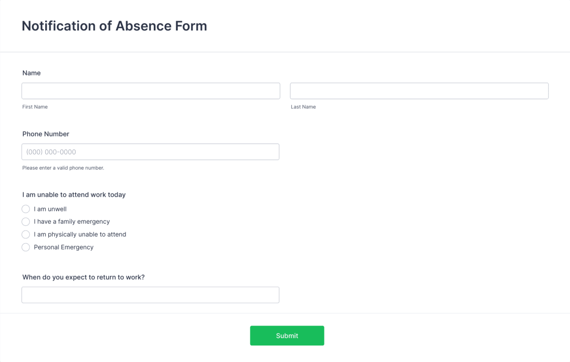Click the phone number validation hint text
This screenshot has height=362, width=570.
[63, 168]
